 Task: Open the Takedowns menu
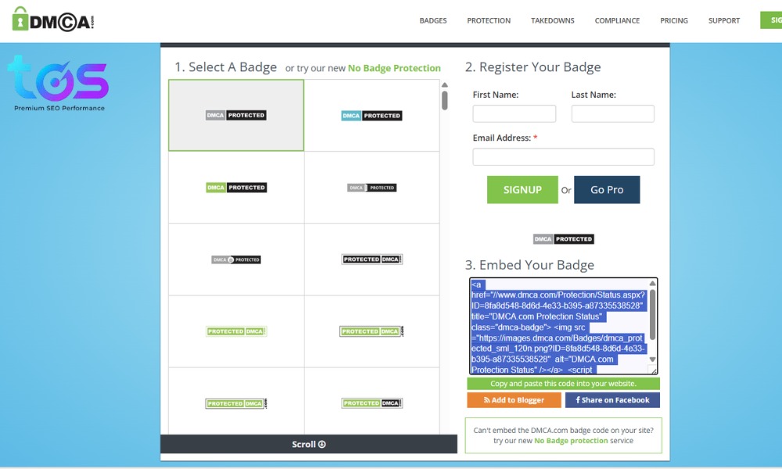coord(552,21)
